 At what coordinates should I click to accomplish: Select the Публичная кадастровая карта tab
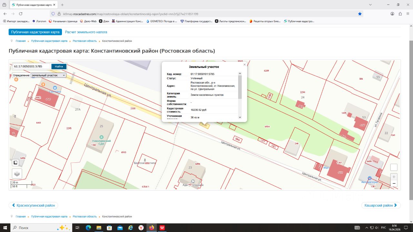click(35, 32)
